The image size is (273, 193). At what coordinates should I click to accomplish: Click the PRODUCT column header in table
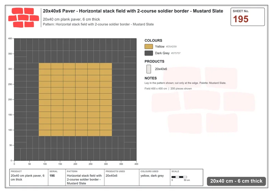point(16,172)
